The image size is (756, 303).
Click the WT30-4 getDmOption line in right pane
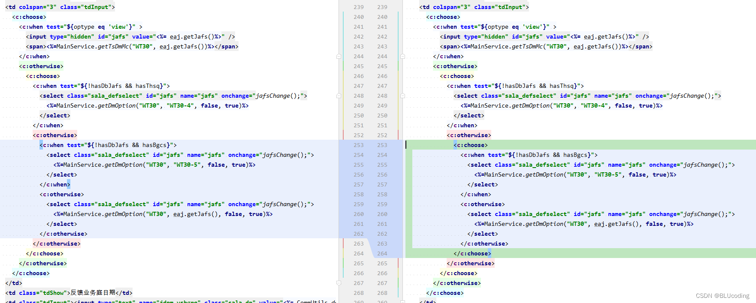tap(562, 105)
